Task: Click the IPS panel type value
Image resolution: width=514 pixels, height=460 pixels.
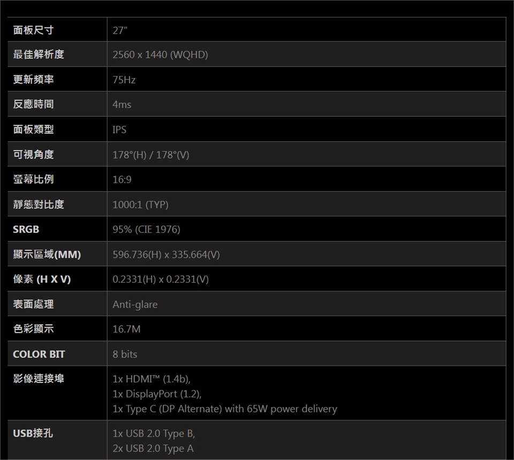Action: tap(119, 130)
